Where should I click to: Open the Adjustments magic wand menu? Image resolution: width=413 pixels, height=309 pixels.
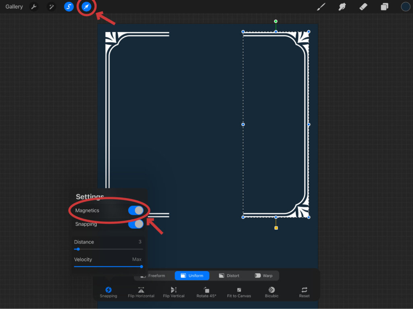[51, 7]
